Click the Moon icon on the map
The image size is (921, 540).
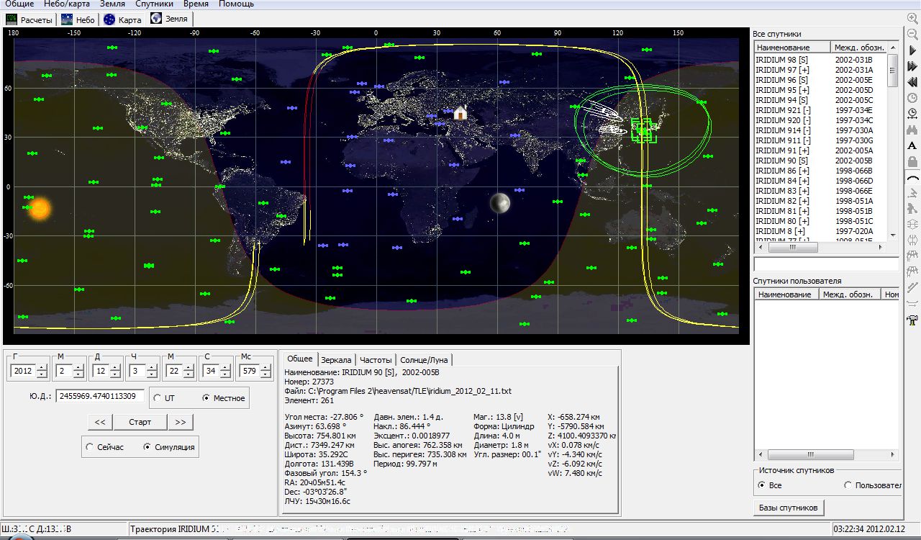coord(500,203)
